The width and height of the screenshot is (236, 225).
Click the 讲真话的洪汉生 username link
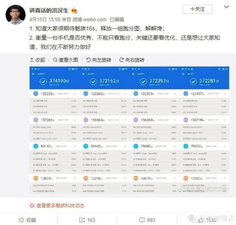[x=49, y=11]
